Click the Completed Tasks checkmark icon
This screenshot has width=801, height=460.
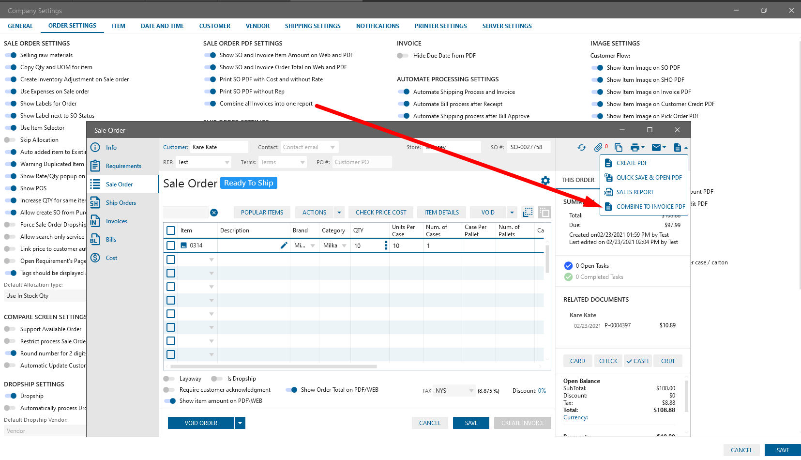click(569, 277)
